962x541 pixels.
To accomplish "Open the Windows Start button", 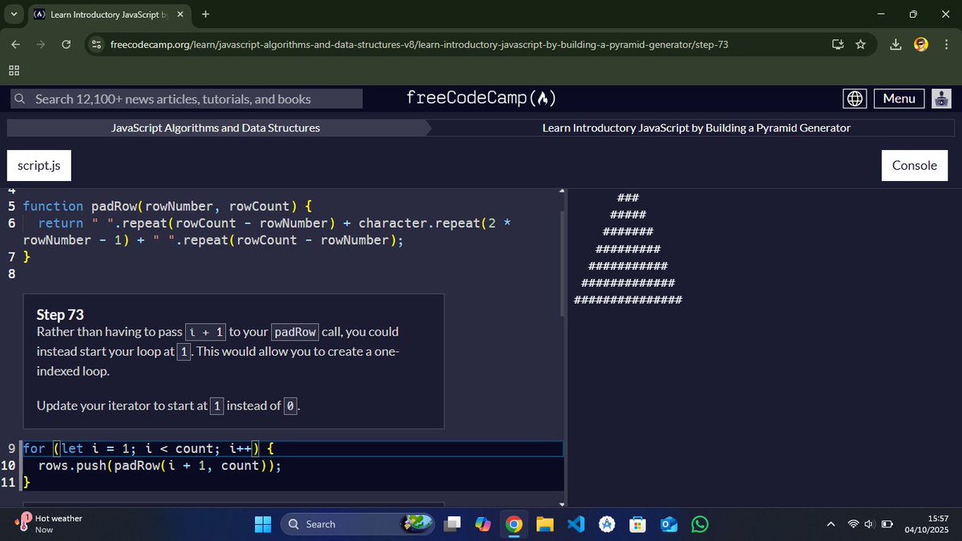I will pos(262,524).
